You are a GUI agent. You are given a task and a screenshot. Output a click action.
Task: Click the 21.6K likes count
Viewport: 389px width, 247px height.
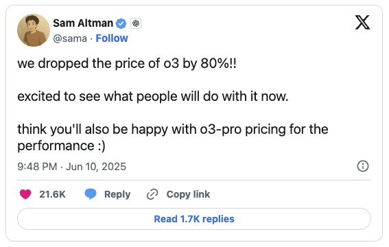coord(52,194)
